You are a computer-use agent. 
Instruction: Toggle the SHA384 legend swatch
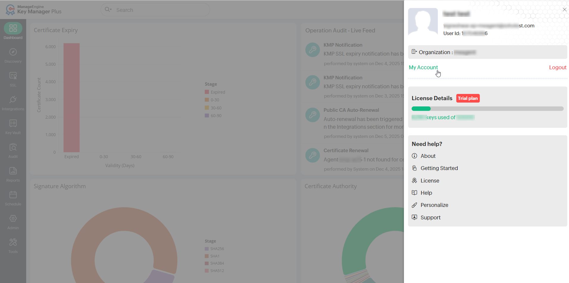click(x=207, y=263)
